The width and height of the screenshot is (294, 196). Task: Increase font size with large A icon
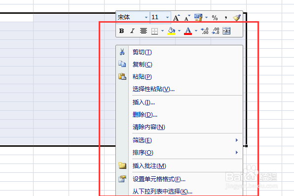click(177, 18)
